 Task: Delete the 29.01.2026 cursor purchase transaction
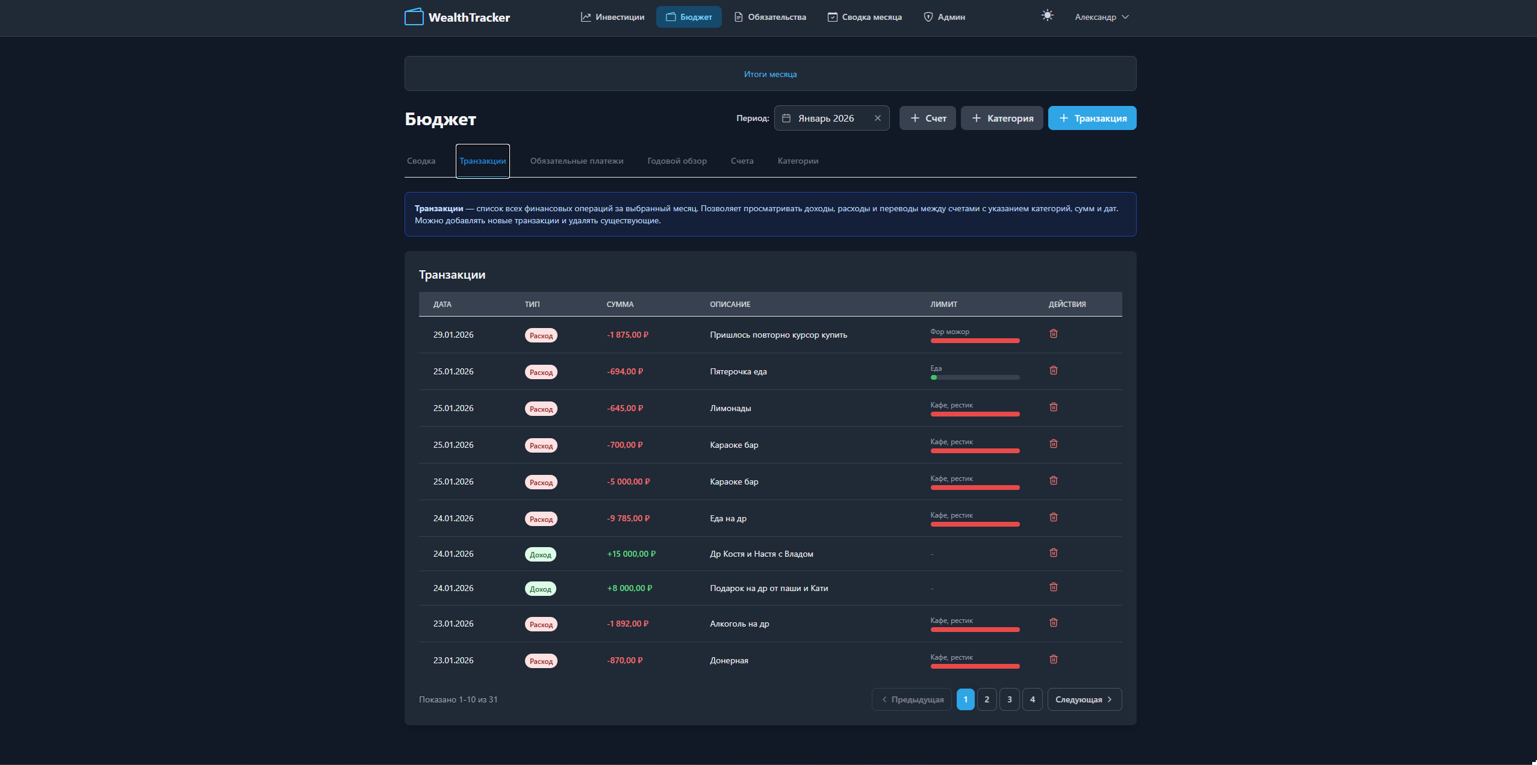tap(1053, 333)
